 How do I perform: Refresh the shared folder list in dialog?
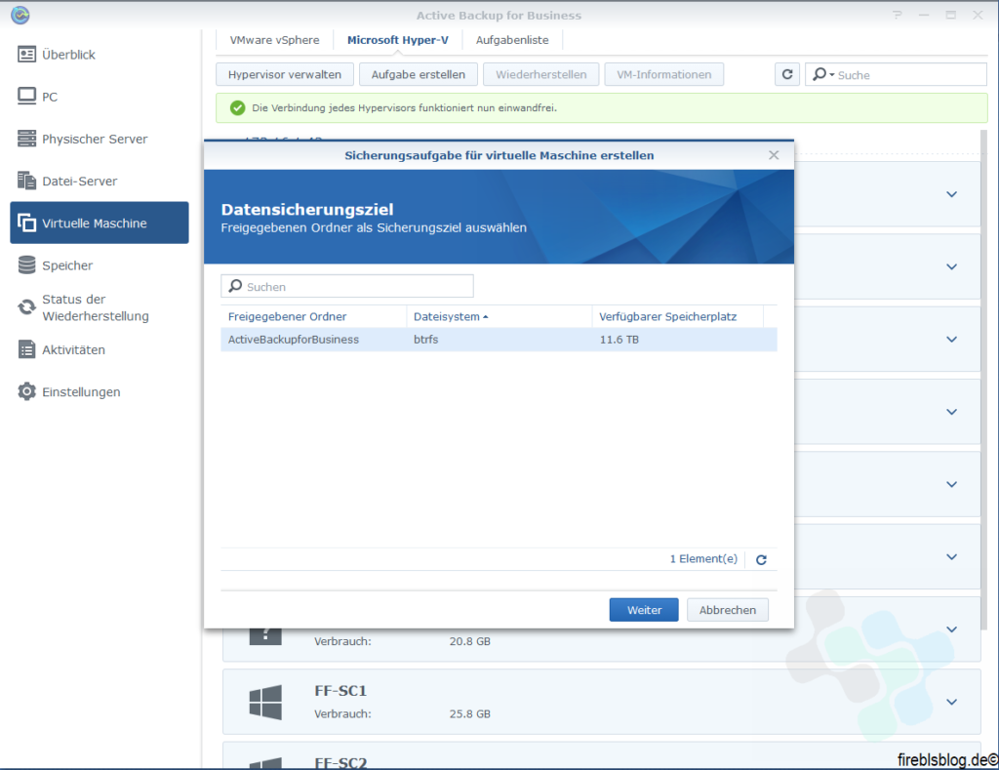[x=761, y=559]
